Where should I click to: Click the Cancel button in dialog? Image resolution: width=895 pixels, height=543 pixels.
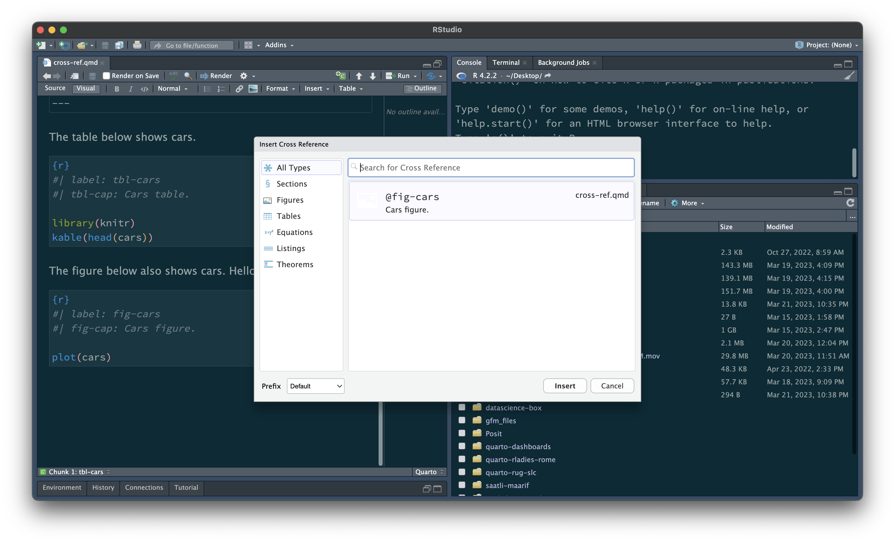612,386
